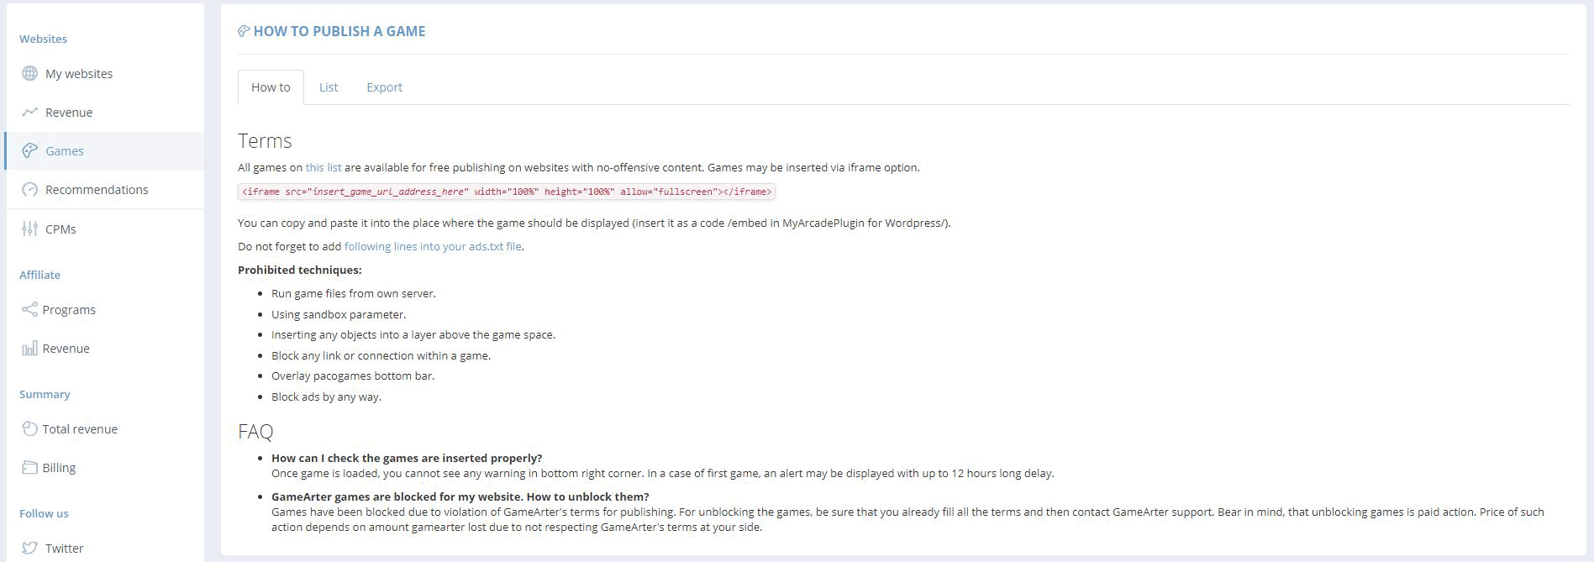Switch to the Export tab
Viewport: 1594px width, 562px height.
[x=384, y=87]
